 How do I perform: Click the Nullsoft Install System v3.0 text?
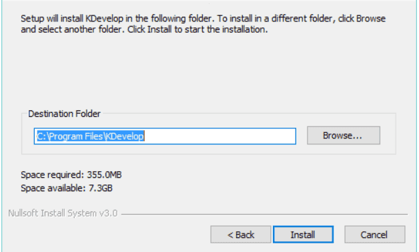[63, 213]
